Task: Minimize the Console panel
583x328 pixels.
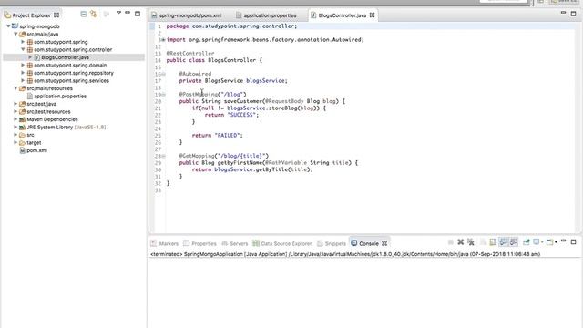Action: (563, 241)
